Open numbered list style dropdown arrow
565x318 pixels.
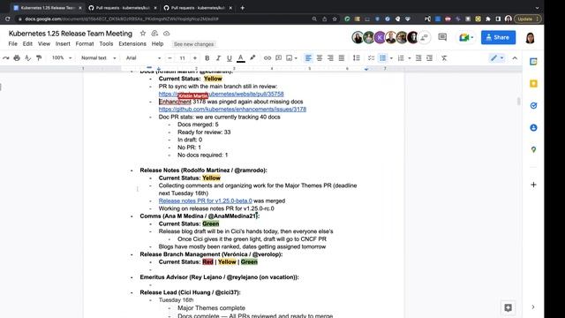tap(410, 58)
